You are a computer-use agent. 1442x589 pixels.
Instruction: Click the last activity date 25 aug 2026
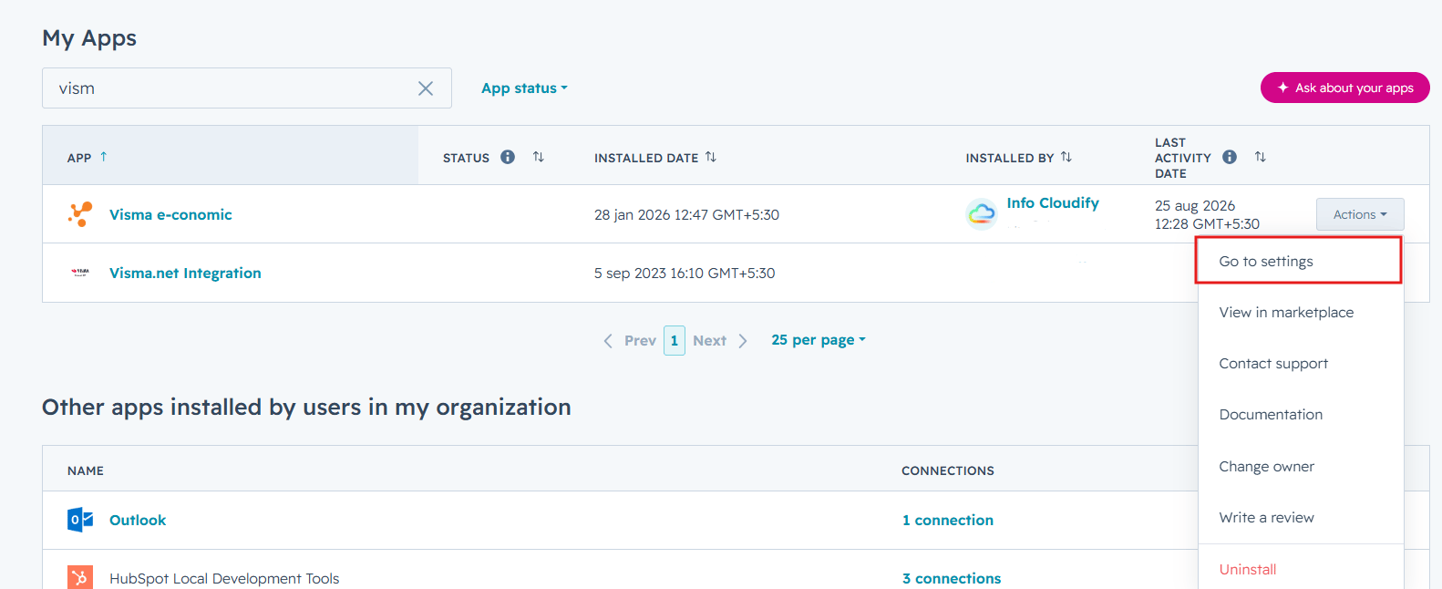[x=1207, y=214]
